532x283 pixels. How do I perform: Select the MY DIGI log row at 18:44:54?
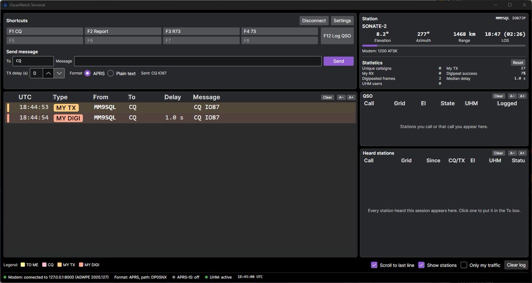tap(180, 118)
